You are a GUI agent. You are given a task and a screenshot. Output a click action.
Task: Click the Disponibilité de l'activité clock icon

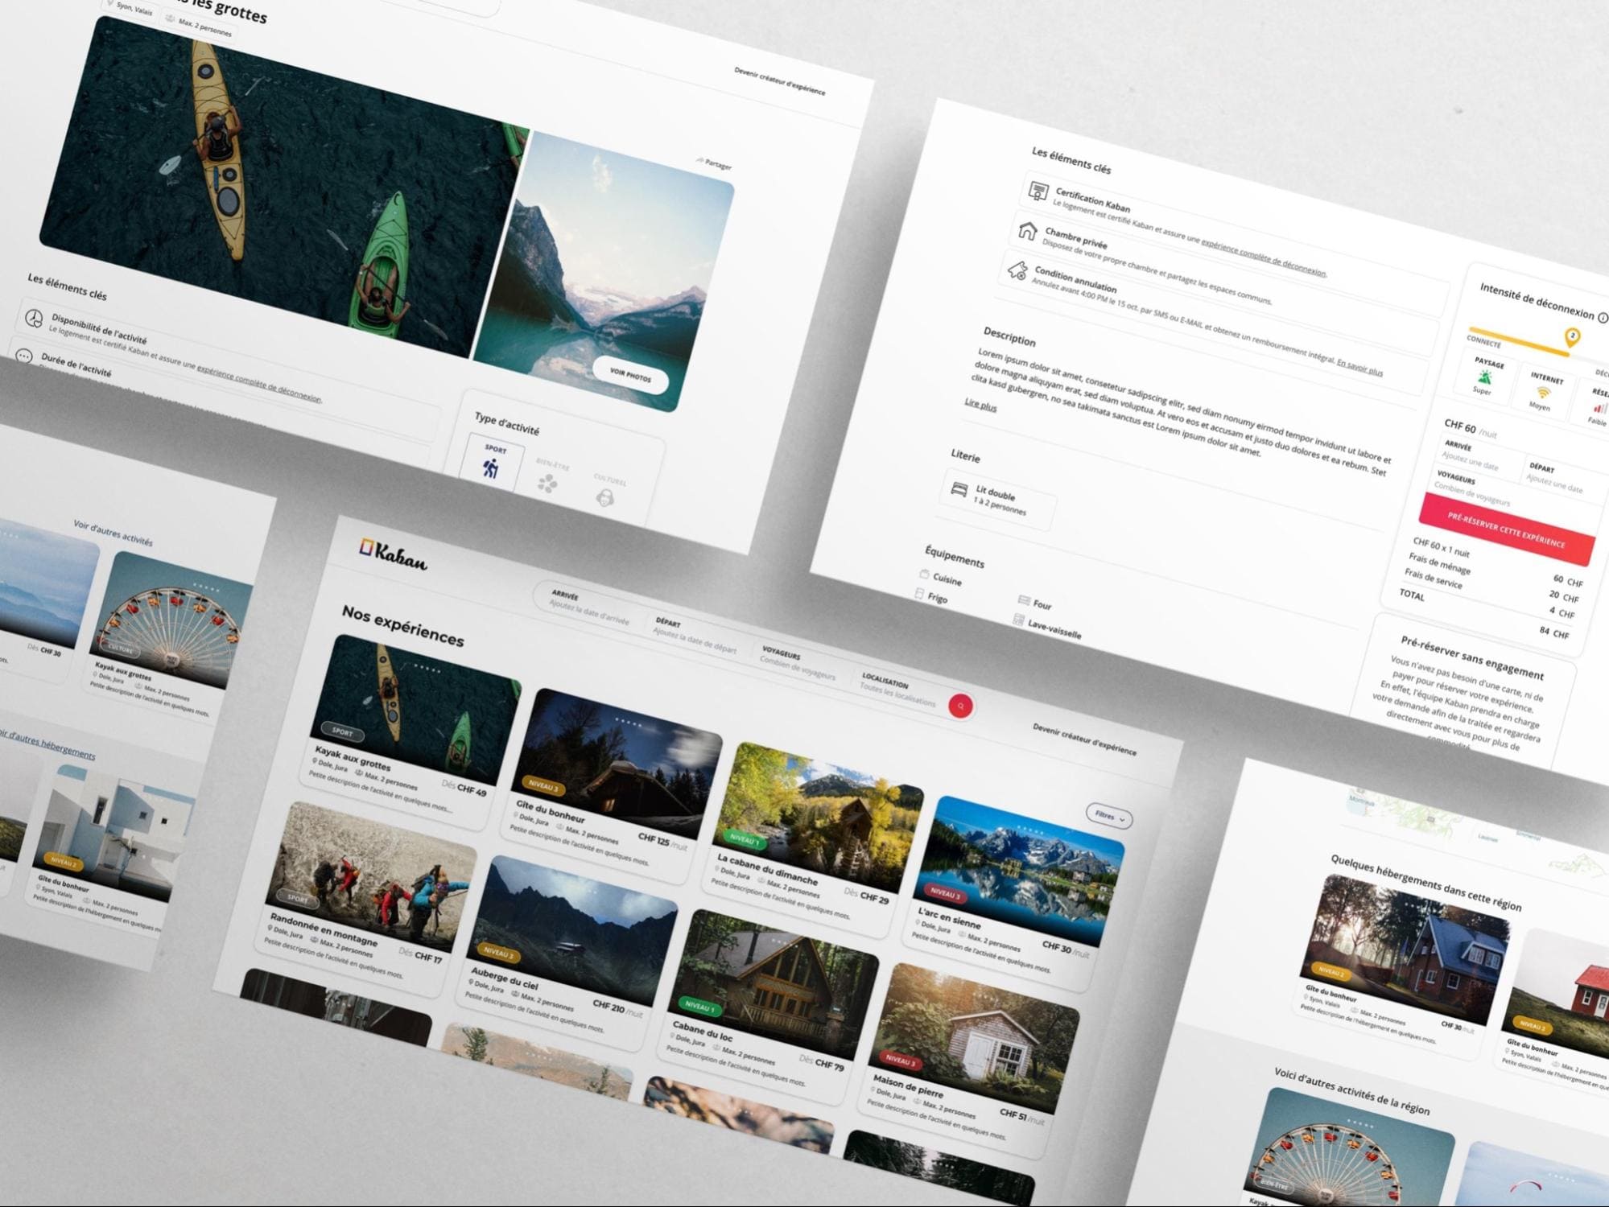(x=34, y=319)
